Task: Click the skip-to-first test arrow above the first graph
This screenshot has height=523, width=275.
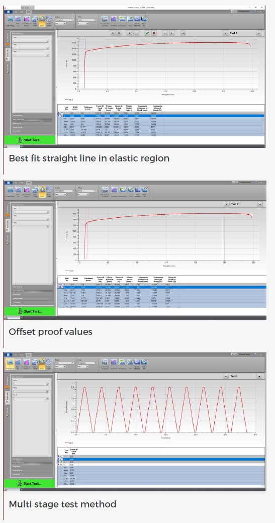Action: [x=113, y=33]
